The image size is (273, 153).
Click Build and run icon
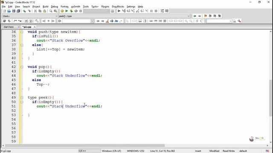71,11
